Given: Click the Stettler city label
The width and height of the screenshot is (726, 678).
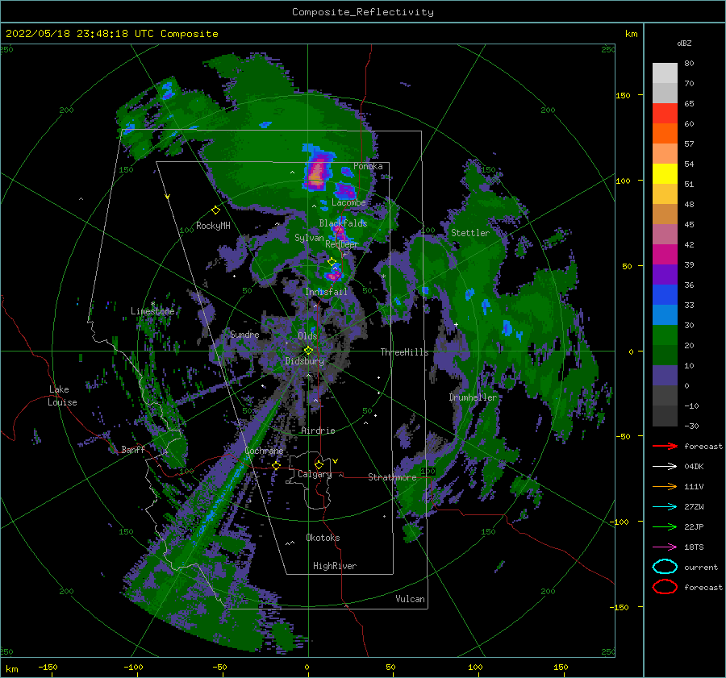Looking at the screenshot, I should (470, 233).
